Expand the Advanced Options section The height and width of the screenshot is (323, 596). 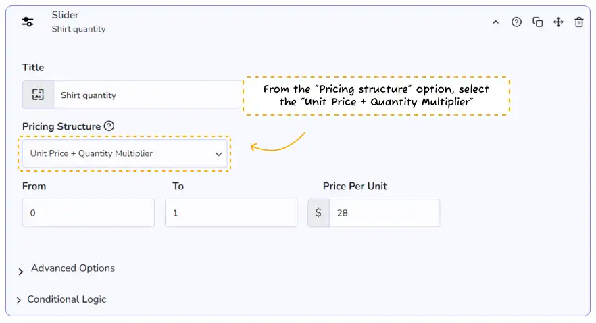point(72,268)
